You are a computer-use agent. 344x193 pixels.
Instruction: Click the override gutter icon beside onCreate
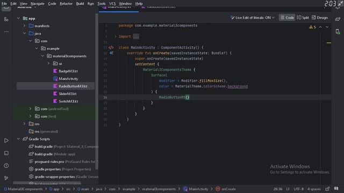(111, 53)
